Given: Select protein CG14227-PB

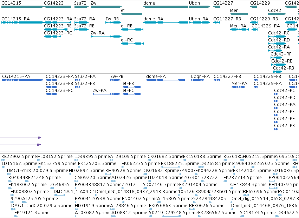Looking at the screenshot, I should coord(217,80).
